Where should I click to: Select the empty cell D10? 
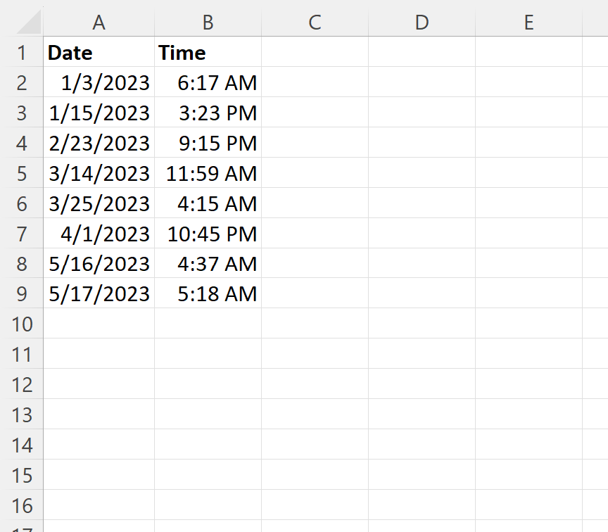(421, 324)
